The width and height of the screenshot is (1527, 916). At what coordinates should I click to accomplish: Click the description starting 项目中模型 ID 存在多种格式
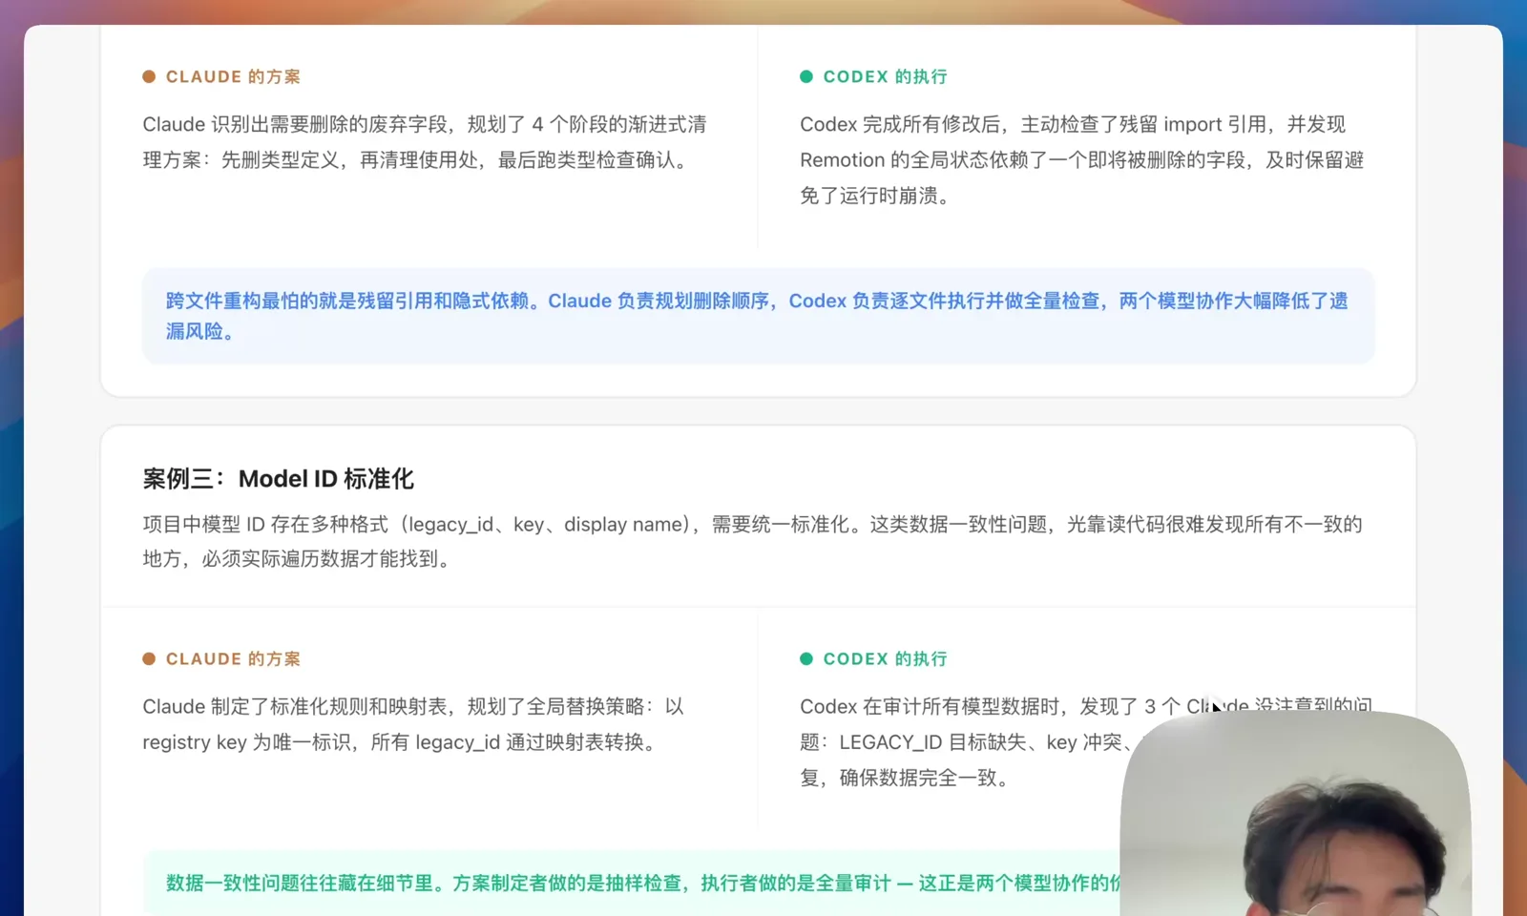coord(752,541)
